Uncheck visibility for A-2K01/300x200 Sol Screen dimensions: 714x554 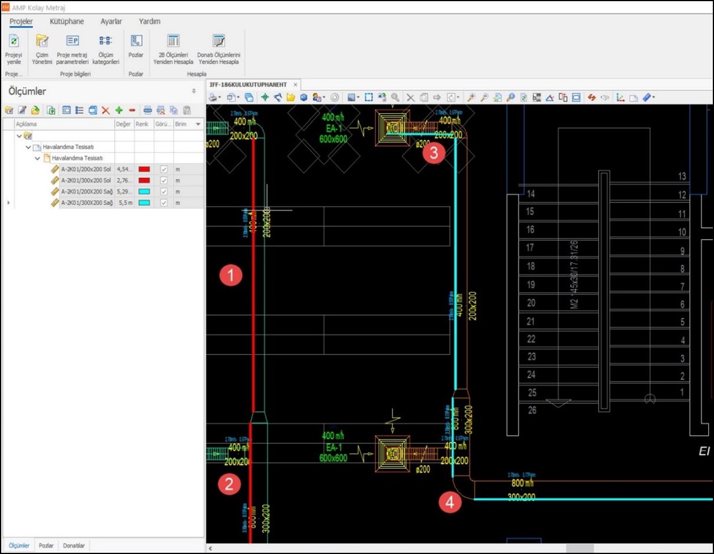point(164,180)
